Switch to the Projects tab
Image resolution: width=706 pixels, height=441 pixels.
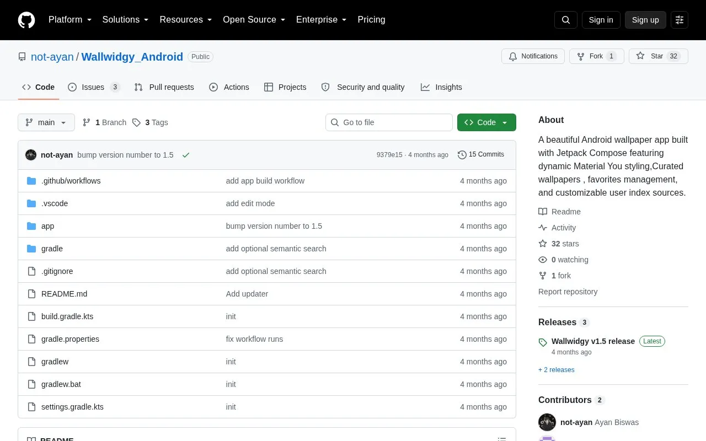tap(285, 87)
